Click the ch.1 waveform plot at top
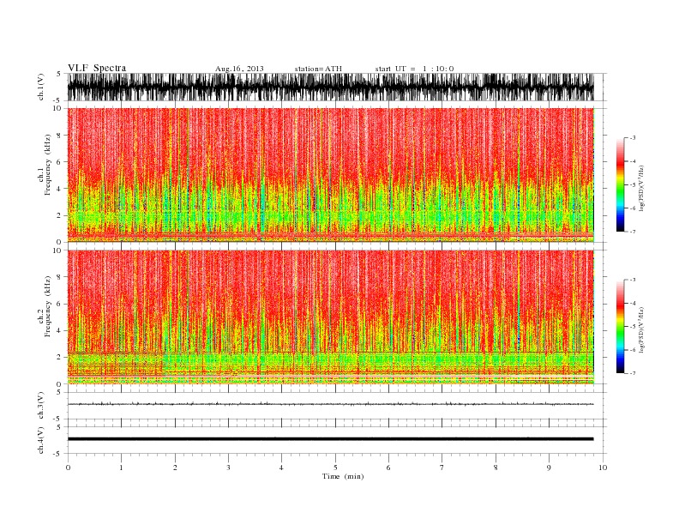The width and height of the screenshot is (679, 525). point(330,87)
